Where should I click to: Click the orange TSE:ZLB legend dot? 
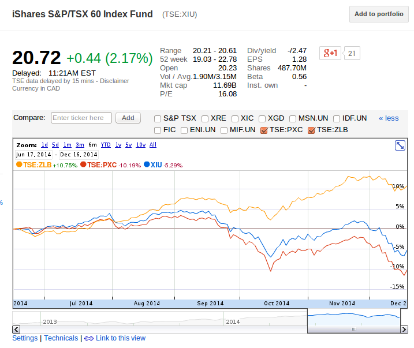(19, 164)
